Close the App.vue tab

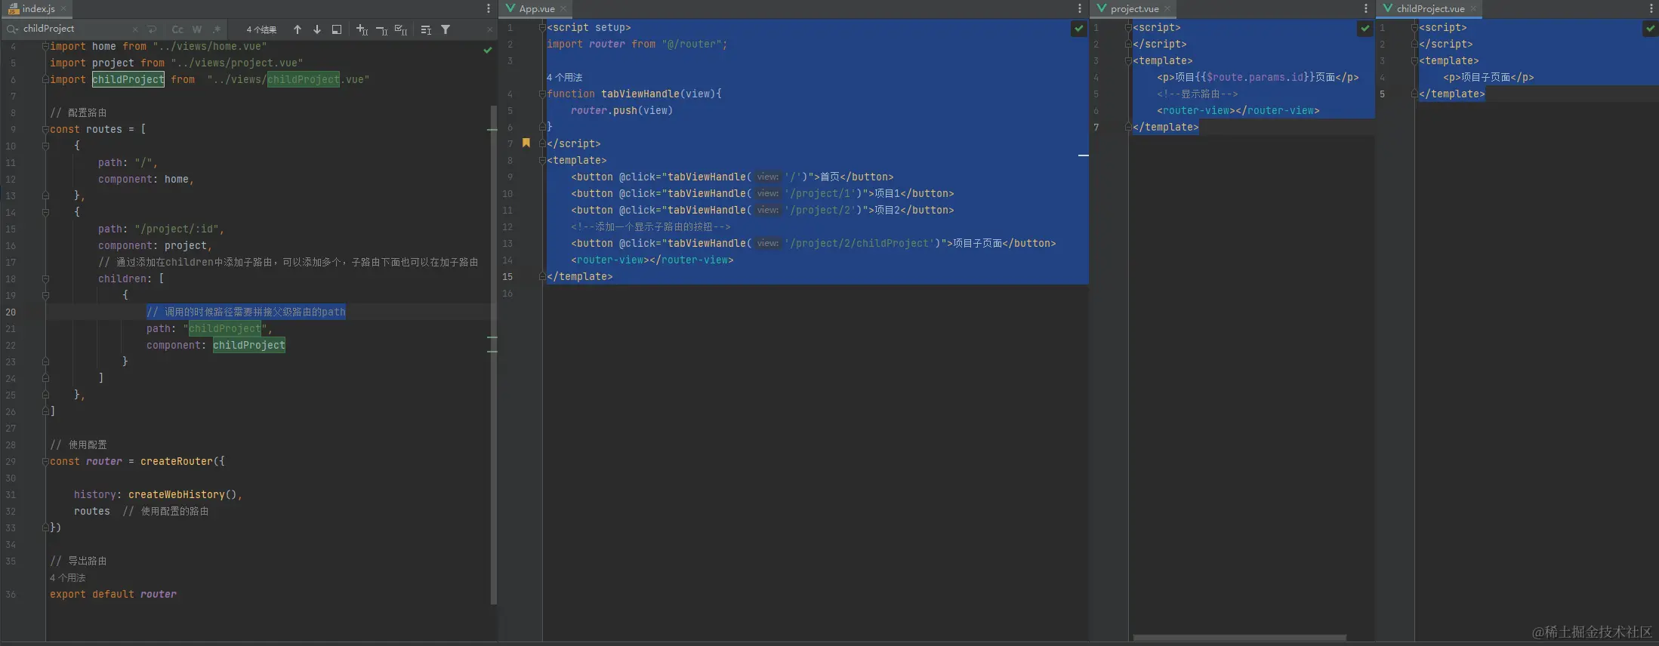(563, 9)
